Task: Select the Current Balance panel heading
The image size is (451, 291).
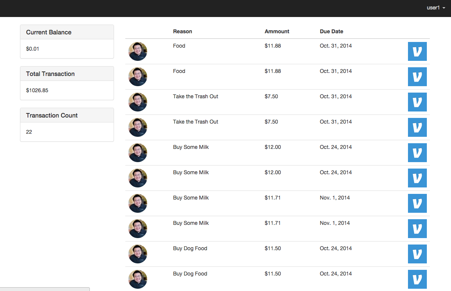Action: (x=67, y=32)
